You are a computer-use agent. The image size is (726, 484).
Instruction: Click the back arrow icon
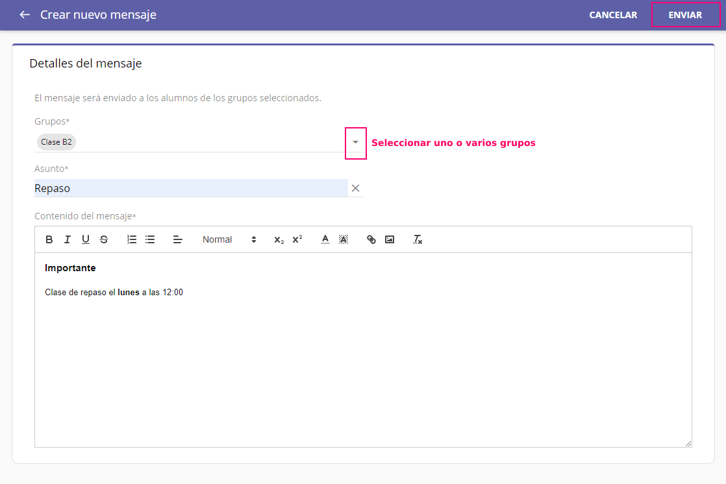tap(25, 14)
